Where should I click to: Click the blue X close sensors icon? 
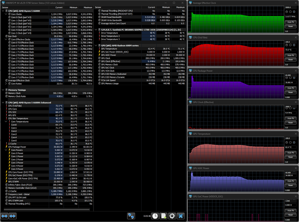tap(181, 216)
